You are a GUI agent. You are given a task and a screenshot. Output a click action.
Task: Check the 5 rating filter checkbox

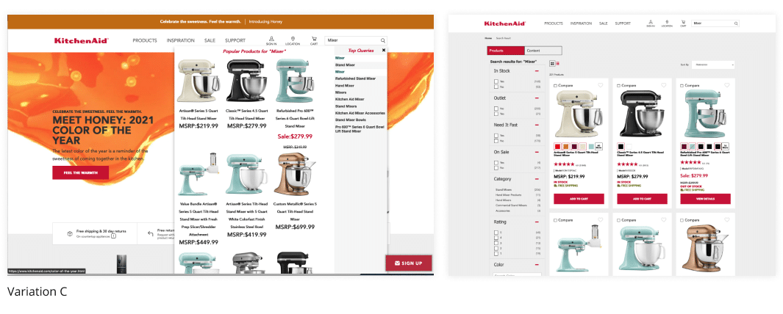coord(496,233)
